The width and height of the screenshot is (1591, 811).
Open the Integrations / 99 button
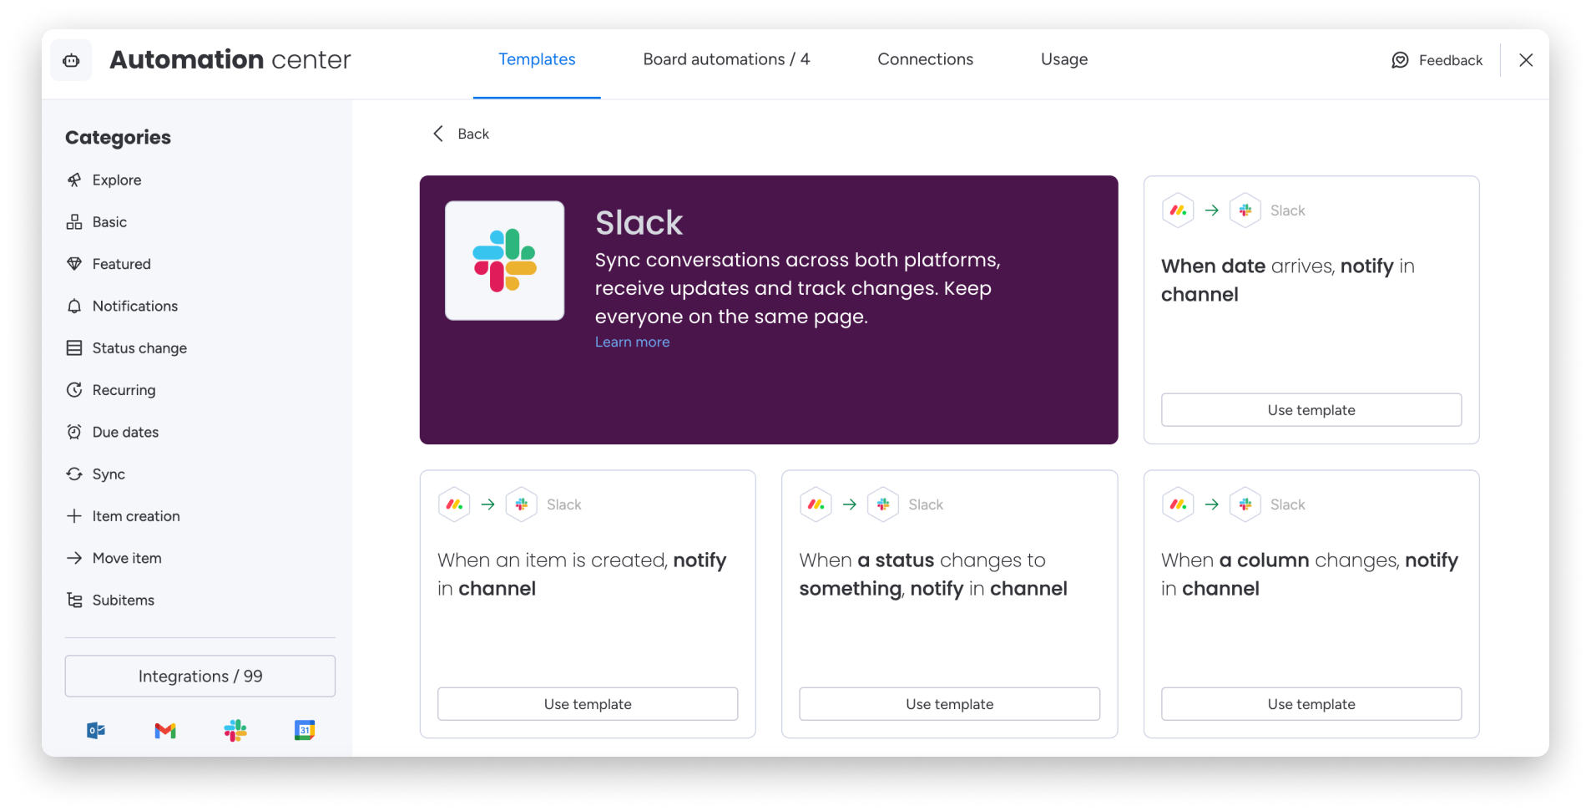pos(200,676)
